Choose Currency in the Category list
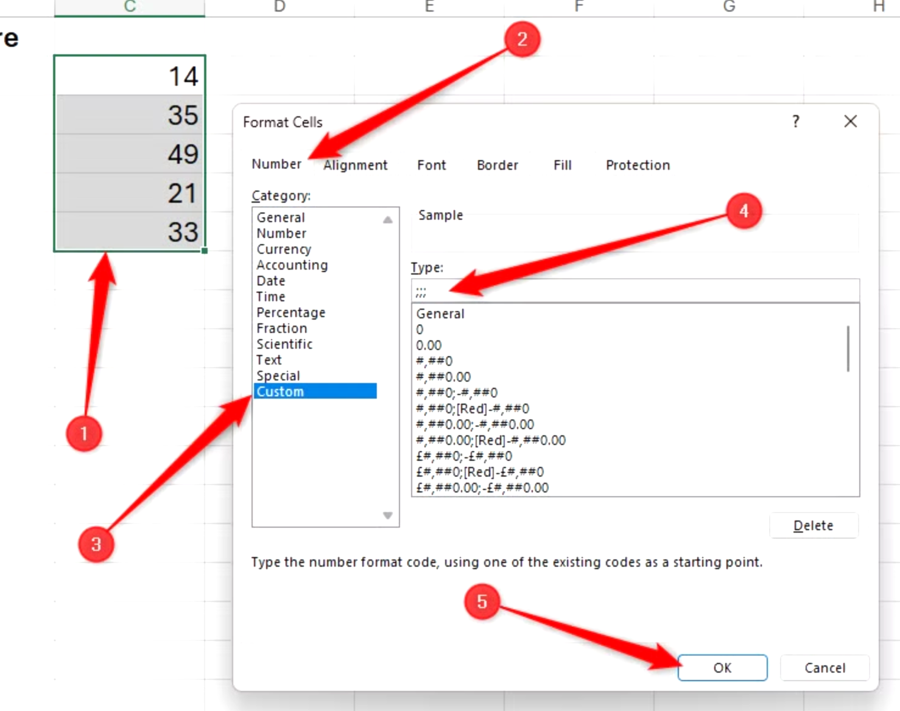Viewport: 900px width, 711px height. 284,249
